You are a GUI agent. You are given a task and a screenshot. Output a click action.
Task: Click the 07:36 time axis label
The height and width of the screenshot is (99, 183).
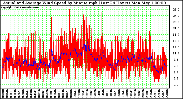click(55, 93)
